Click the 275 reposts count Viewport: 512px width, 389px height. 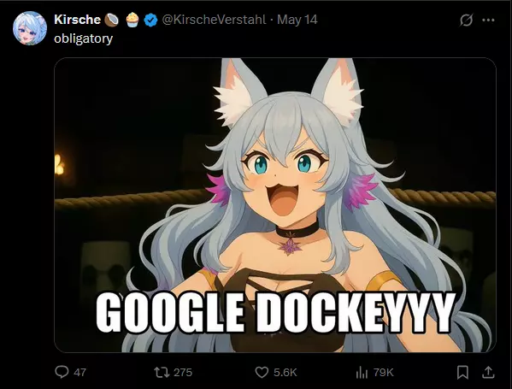(183, 373)
